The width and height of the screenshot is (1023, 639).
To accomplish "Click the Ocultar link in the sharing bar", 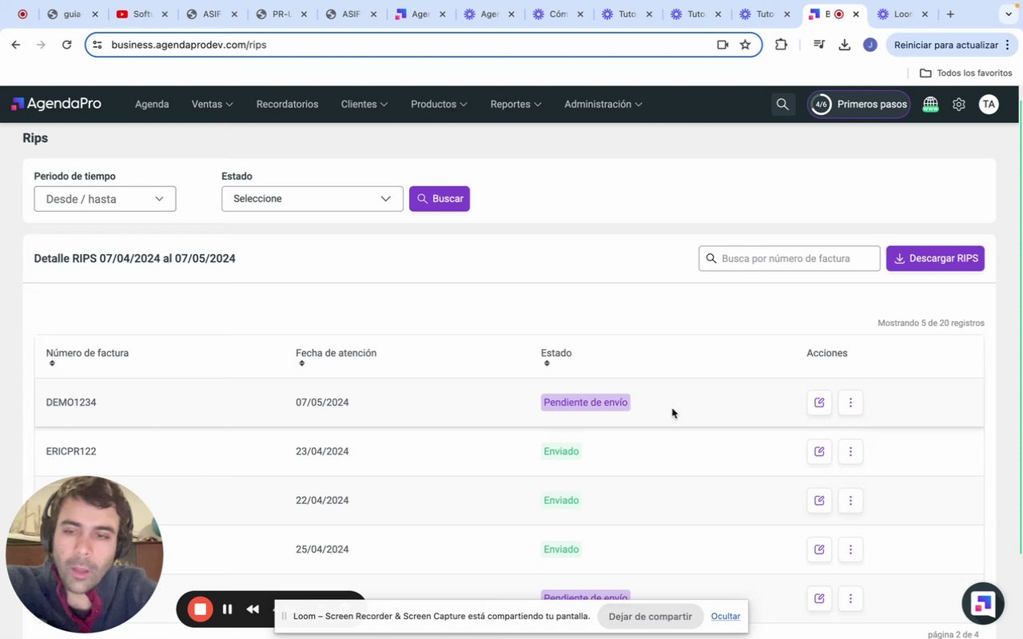I will pos(726,617).
